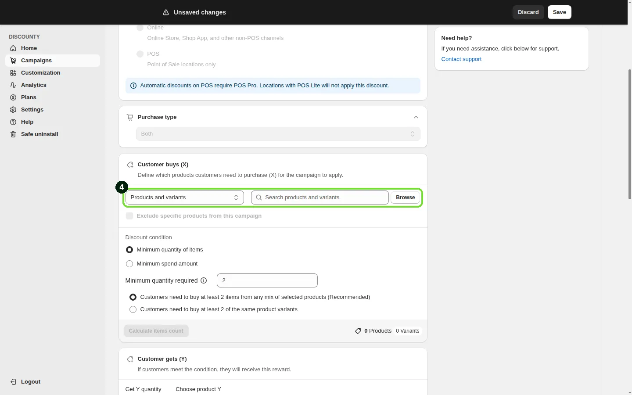Click the Customer gets (Y) tag icon
Viewport: 632px width, 395px height.
tap(130, 359)
